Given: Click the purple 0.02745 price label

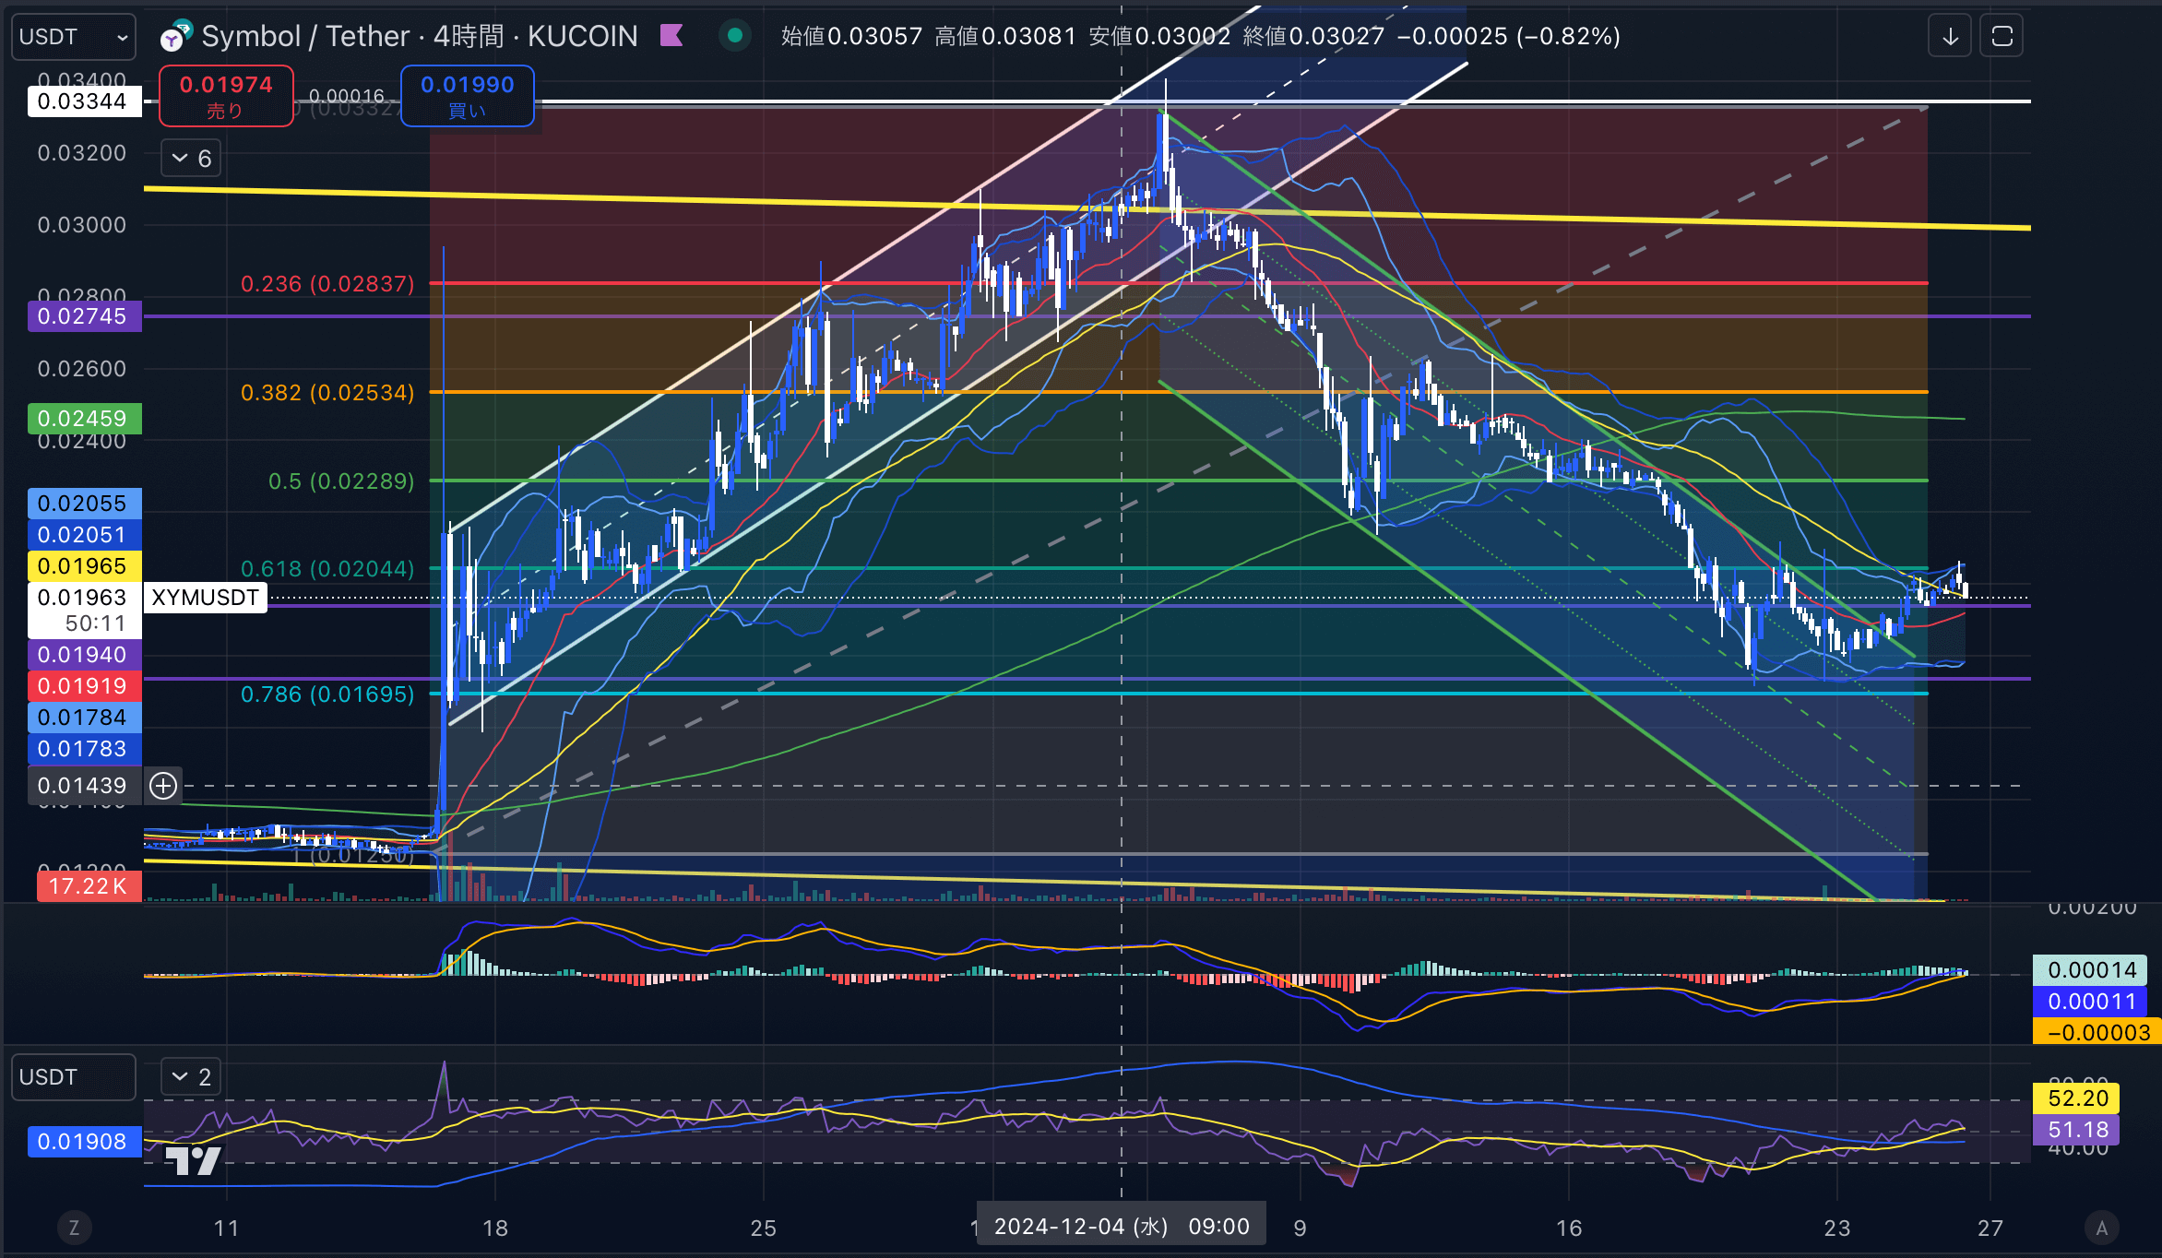Looking at the screenshot, I should click(x=84, y=316).
